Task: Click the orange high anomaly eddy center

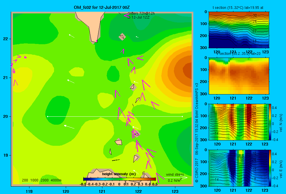Action: tap(188, 70)
